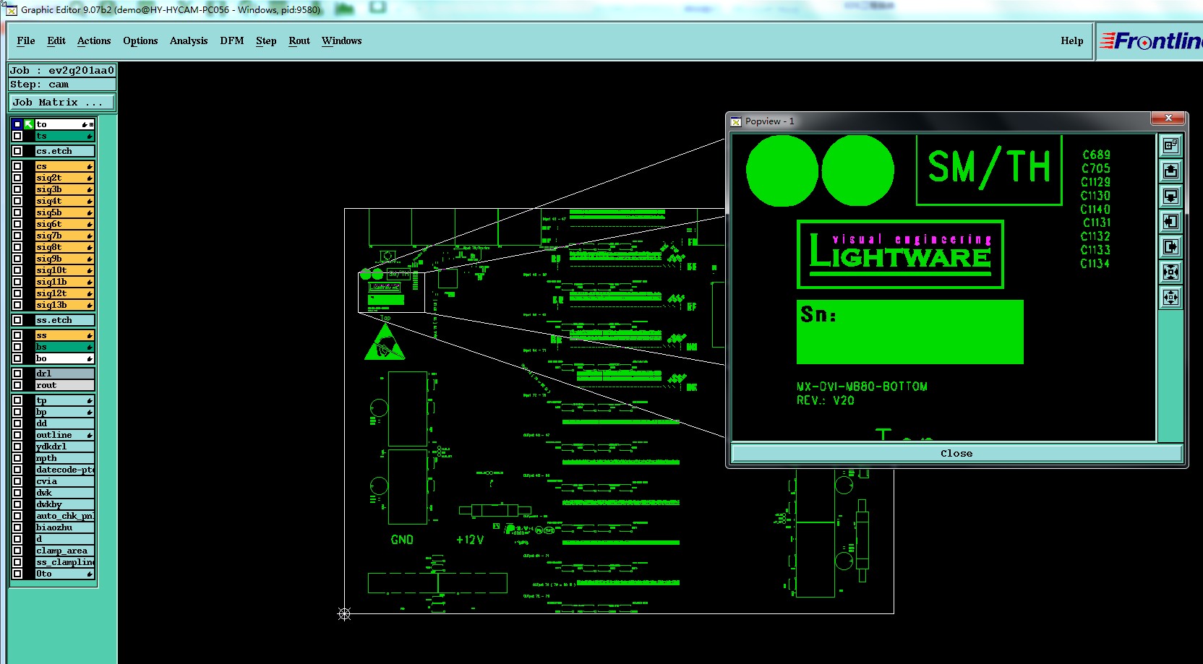The image size is (1203, 664).
Task: Open the Analysis menu
Action: pyautogui.click(x=189, y=40)
